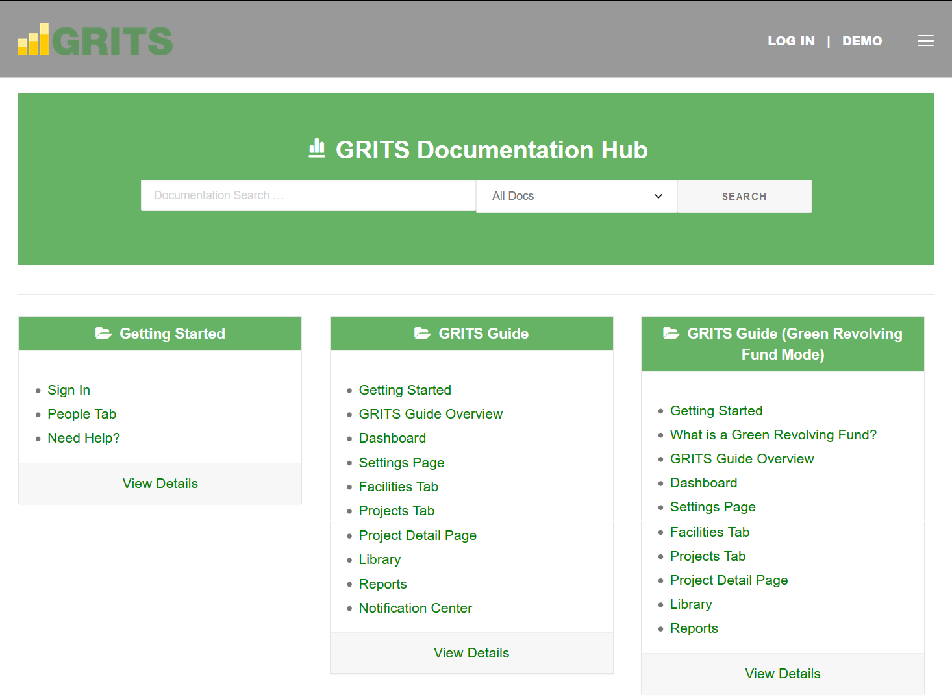Open Dashboard in GRITS Guide list
The width and height of the screenshot is (952, 699).
tap(392, 438)
